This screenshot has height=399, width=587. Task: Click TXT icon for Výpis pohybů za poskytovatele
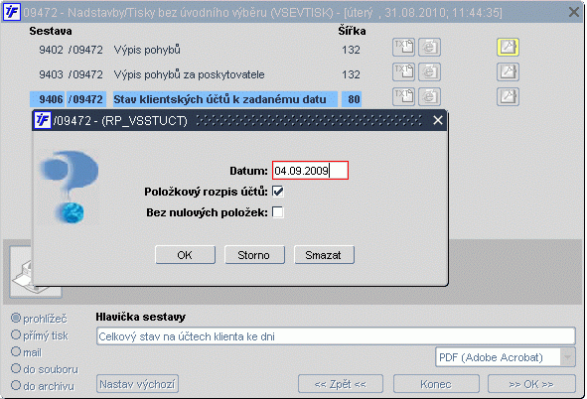click(403, 71)
